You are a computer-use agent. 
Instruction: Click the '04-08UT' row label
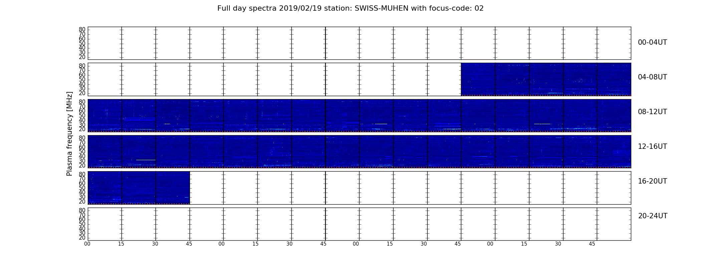[x=652, y=77]
